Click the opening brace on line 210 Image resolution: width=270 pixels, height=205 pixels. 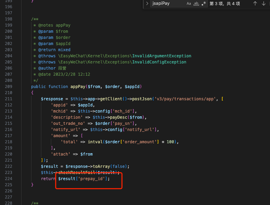coord(32,93)
